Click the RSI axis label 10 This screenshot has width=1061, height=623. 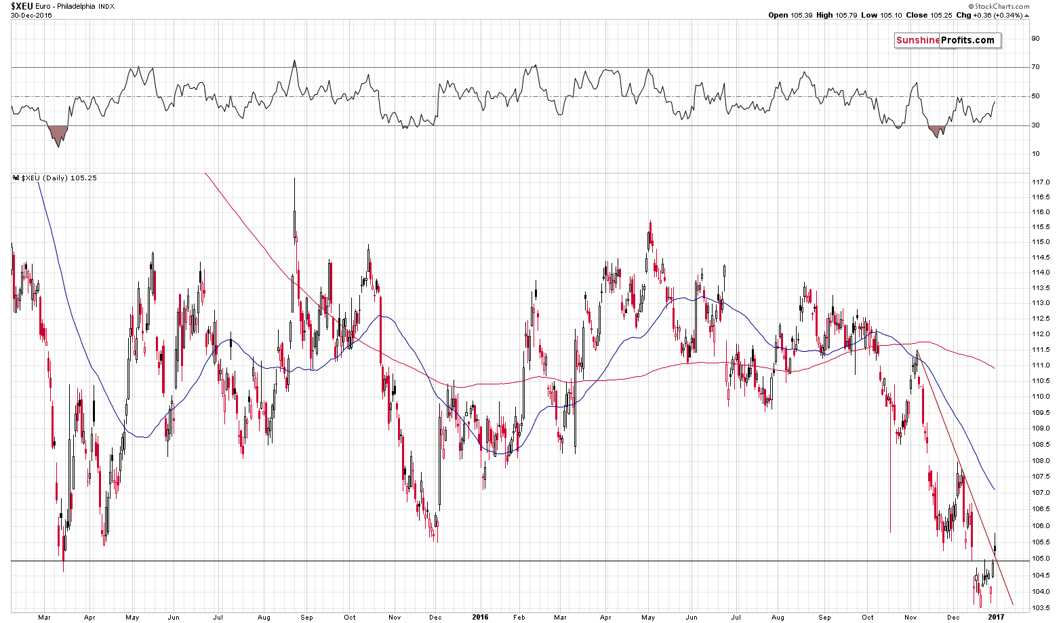coord(1036,154)
